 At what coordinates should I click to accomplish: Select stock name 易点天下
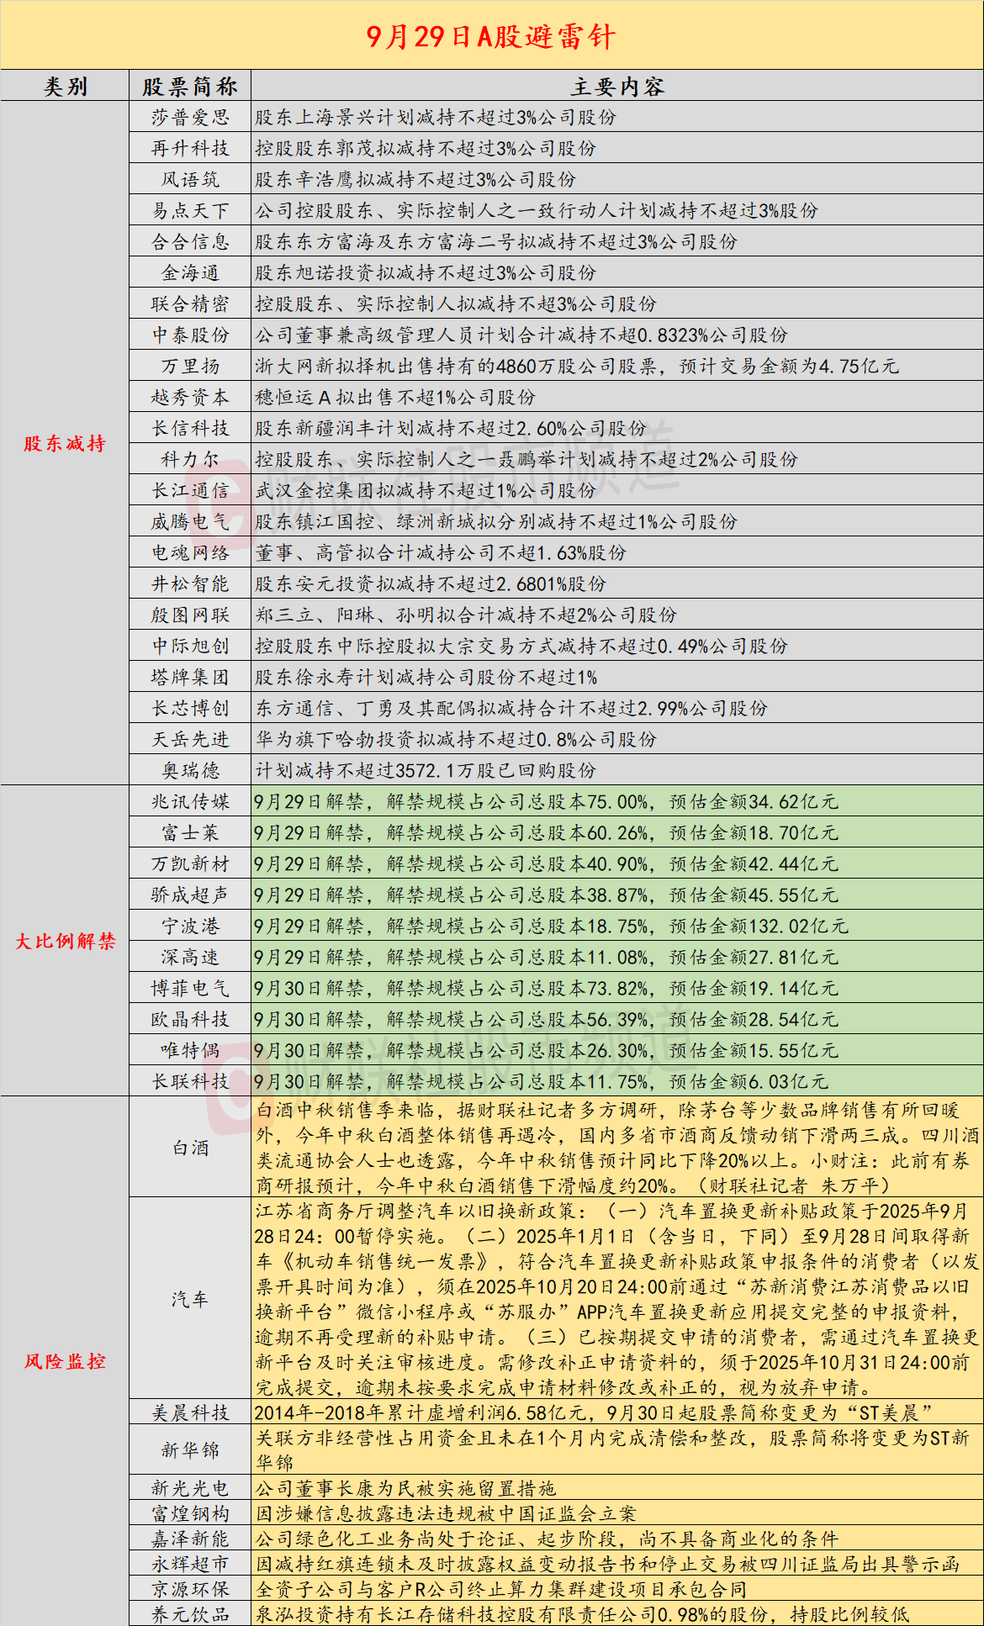(x=190, y=210)
